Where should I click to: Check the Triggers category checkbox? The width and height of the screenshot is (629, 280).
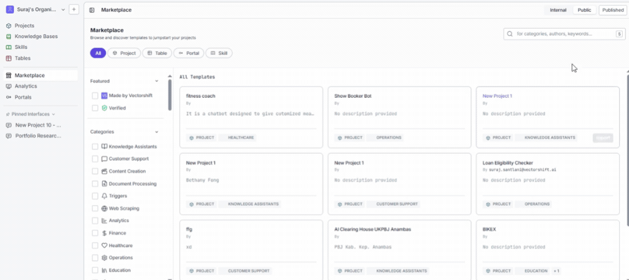click(x=95, y=196)
